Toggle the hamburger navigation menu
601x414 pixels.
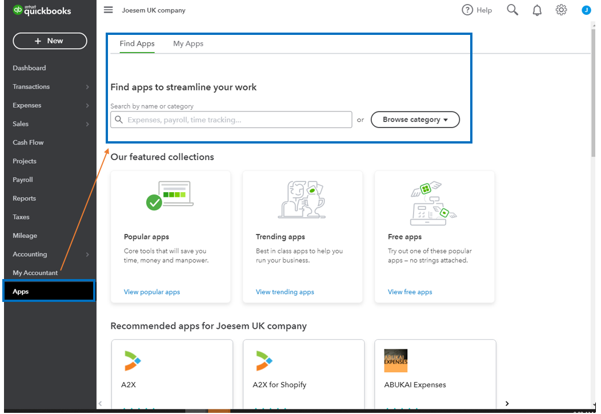point(109,10)
